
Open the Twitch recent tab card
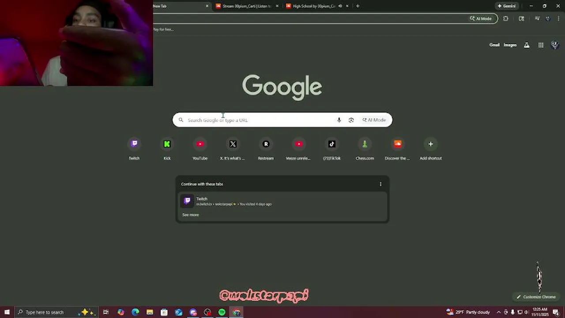click(282, 201)
